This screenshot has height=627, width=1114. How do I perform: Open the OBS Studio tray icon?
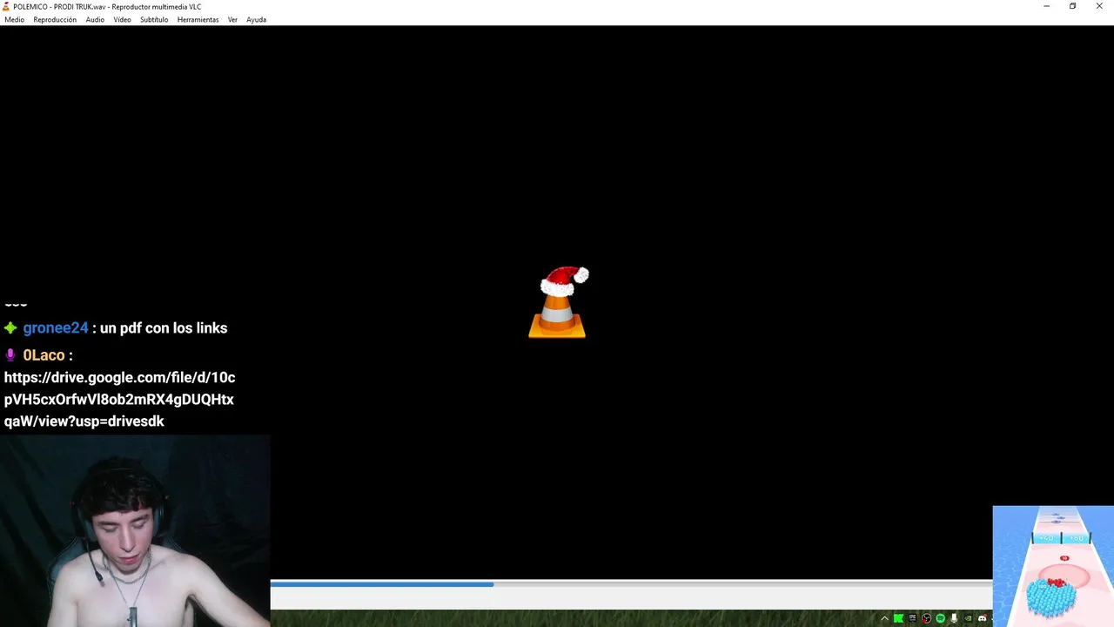pos(926,618)
